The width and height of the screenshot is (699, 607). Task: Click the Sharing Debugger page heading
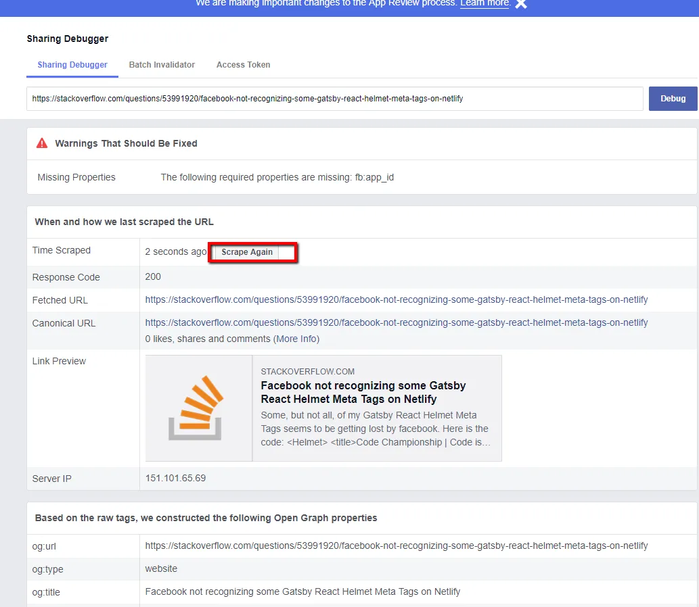point(67,39)
